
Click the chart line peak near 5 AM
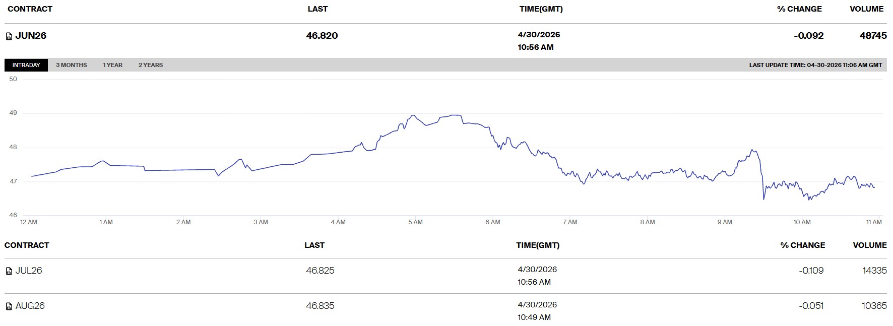(414, 115)
